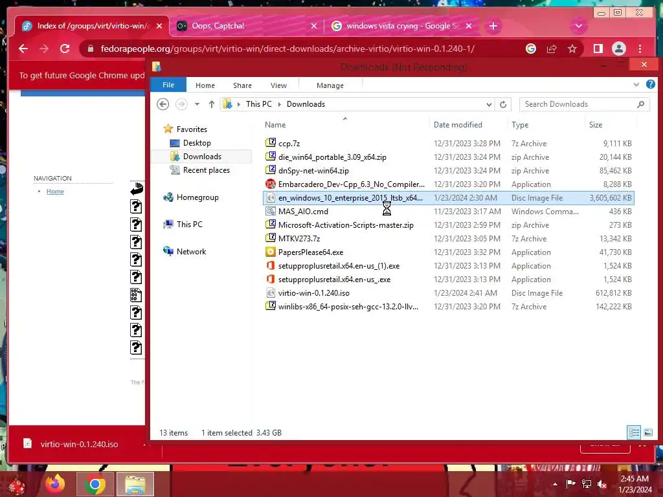Click virtio-win-0.1.240.iso in Chrome download bar
Viewport: 663px width, 497px height.
[79, 444]
